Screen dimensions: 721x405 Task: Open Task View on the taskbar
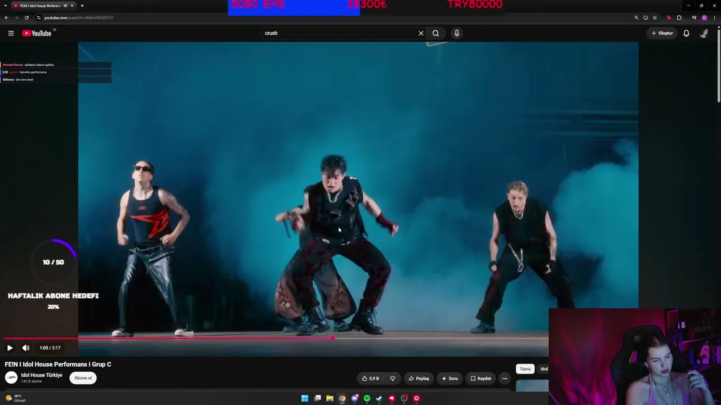(x=317, y=398)
